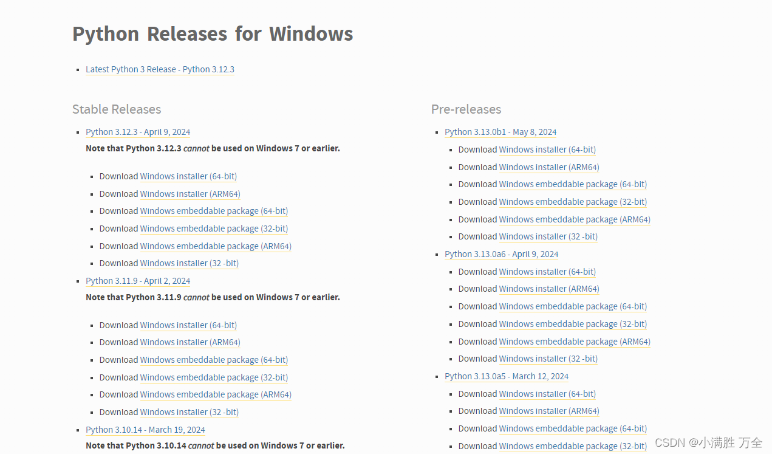Open the Python 3.11.9 - April 2, 2024 release
Viewport: 772px width, 454px height.
coord(138,281)
